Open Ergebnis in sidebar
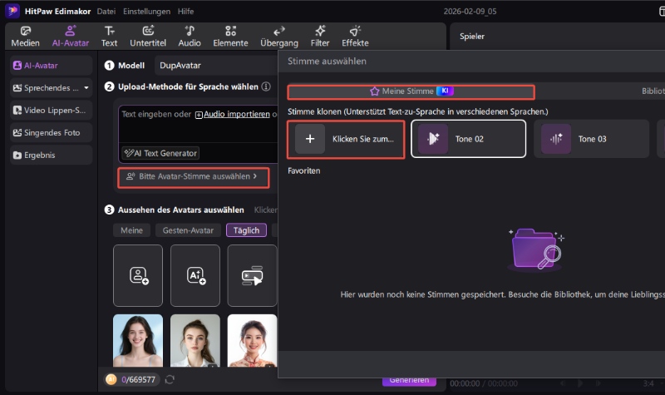 click(x=51, y=156)
